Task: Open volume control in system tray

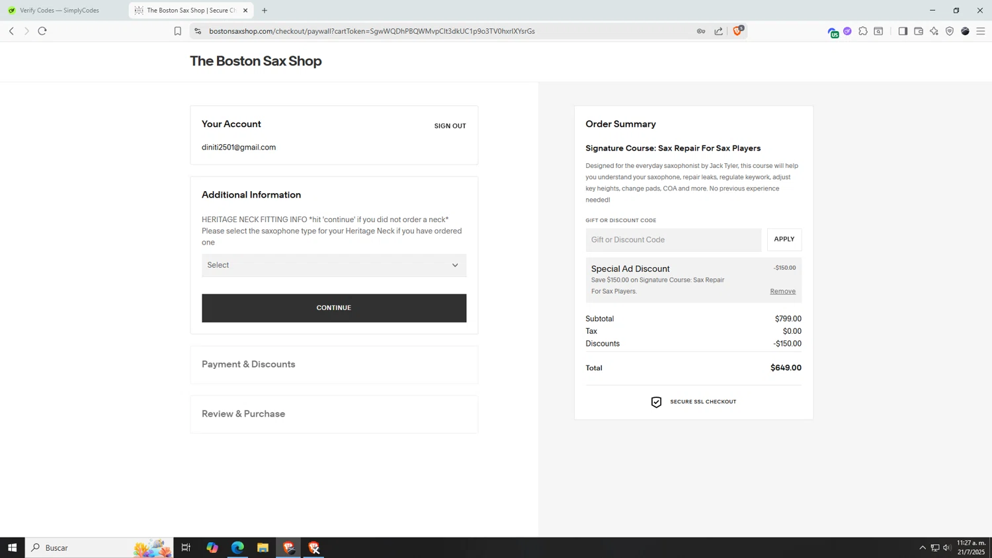Action: coord(947,547)
